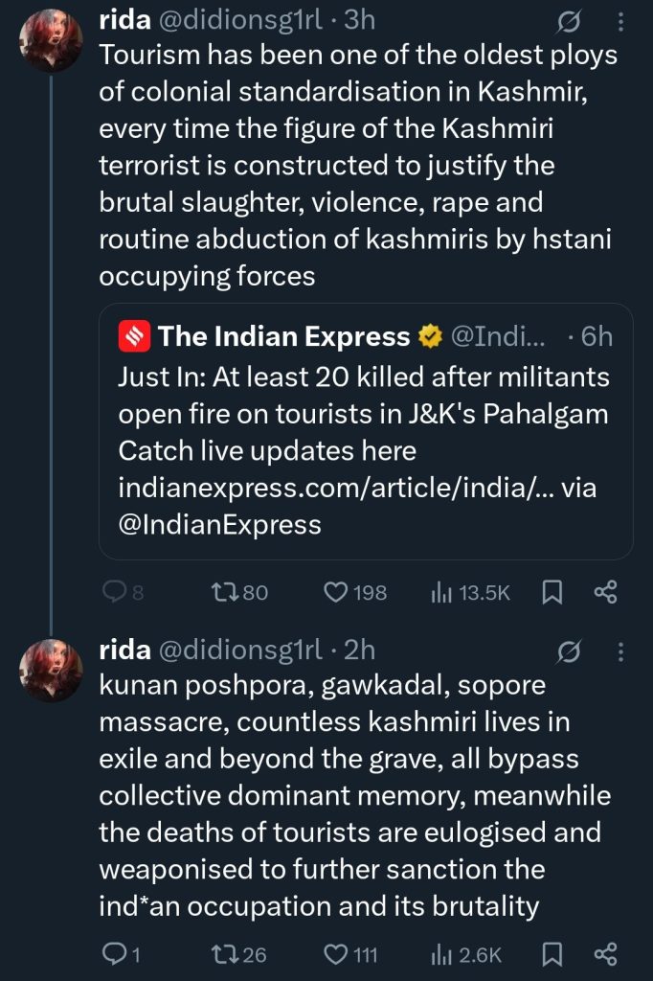This screenshot has width=653, height=981.
Task: Open more options on second tweet
Action: (x=620, y=651)
